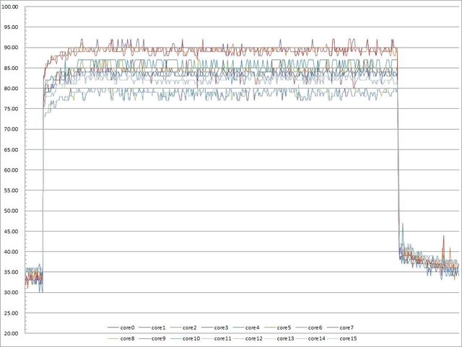Image resolution: width=462 pixels, height=347 pixels.
Task: Click the core0 legend entry
Action: pyautogui.click(x=129, y=328)
